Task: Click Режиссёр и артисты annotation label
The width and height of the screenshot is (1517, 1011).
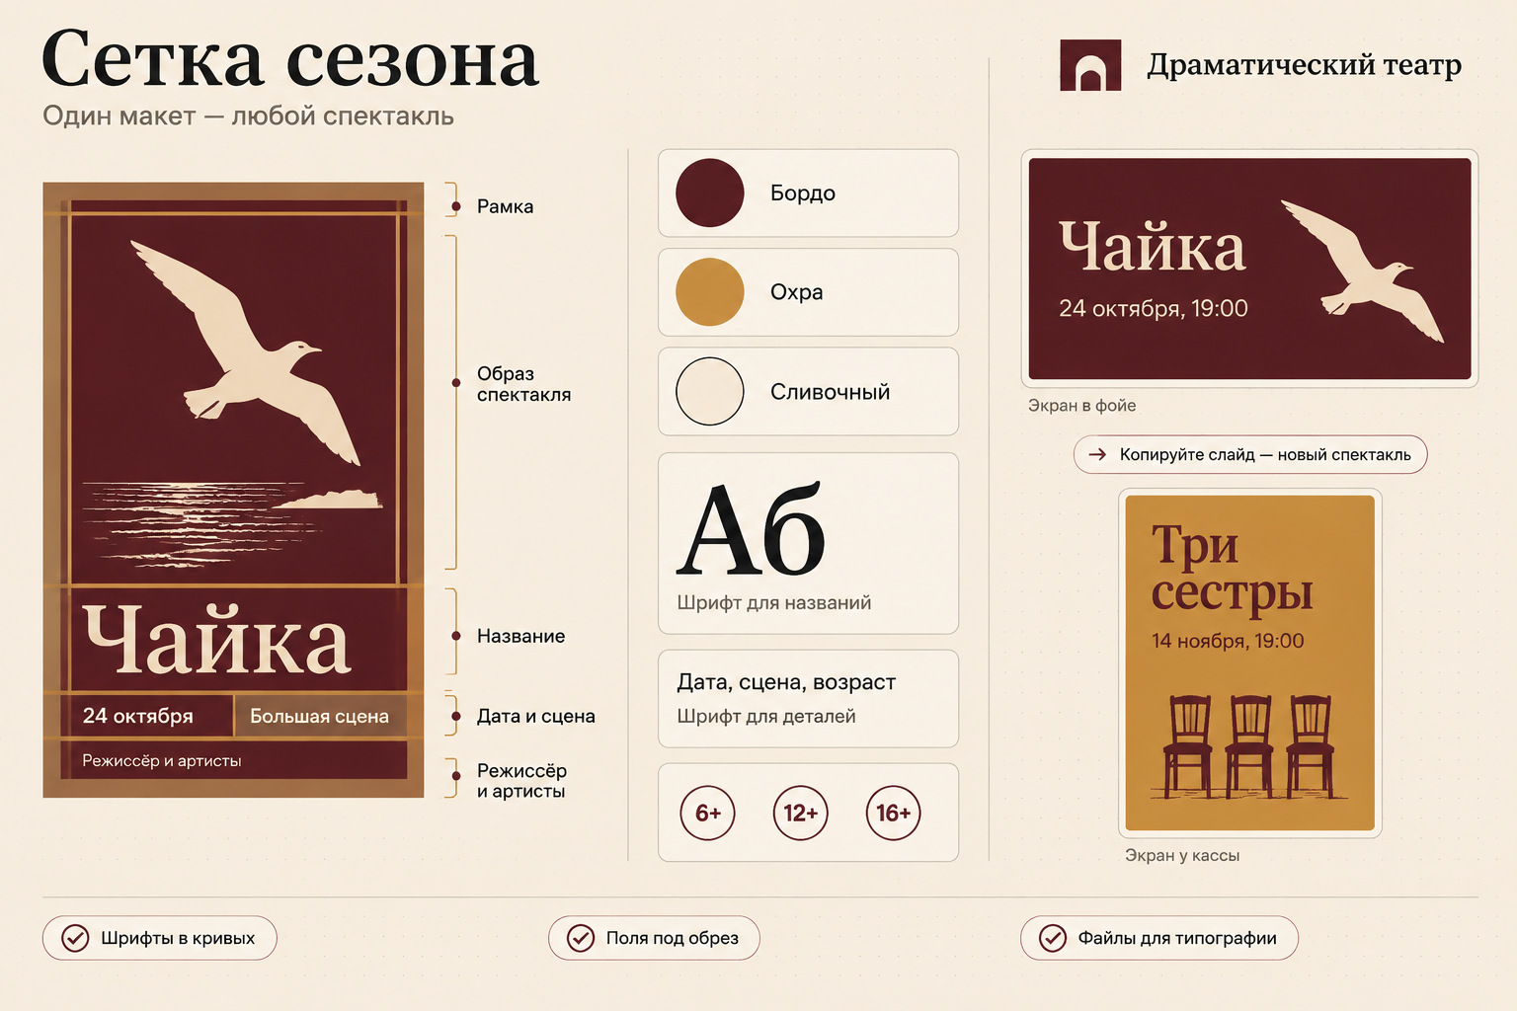Action: (x=521, y=781)
